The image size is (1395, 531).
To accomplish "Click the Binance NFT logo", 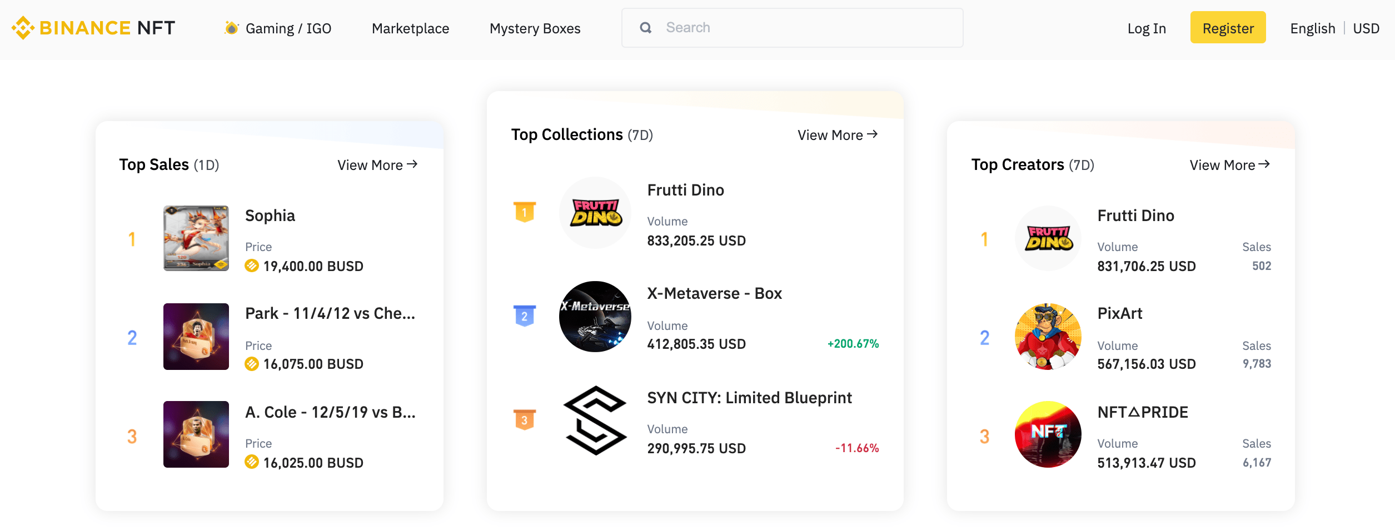I will (x=93, y=28).
